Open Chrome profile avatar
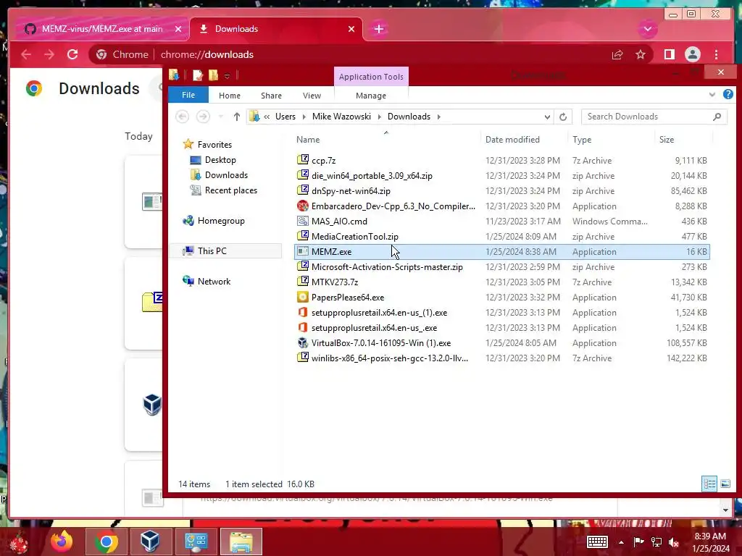 tap(693, 55)
